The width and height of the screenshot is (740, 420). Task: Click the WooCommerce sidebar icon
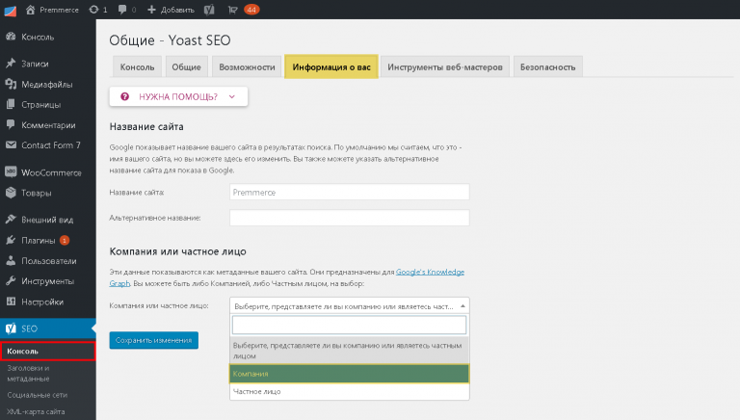(11, 172)
